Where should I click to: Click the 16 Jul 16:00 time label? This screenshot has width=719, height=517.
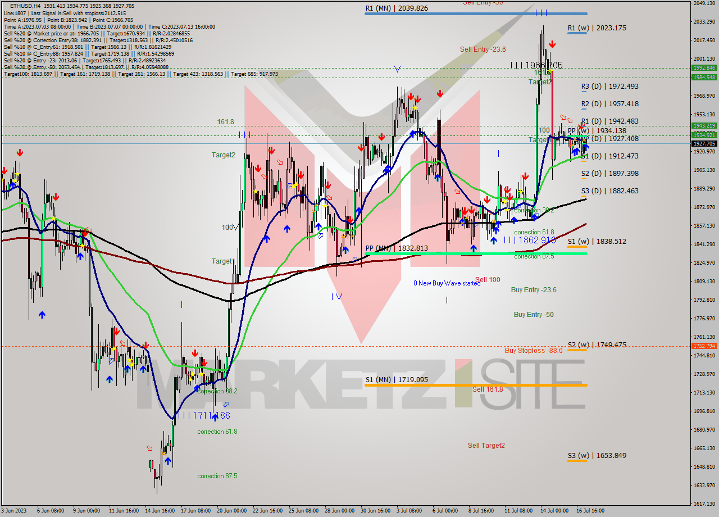pyautogui.click(x=590, y=511)
